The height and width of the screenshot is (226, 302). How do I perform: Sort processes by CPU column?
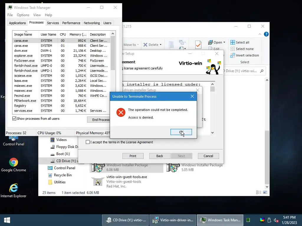pos(63,34)
